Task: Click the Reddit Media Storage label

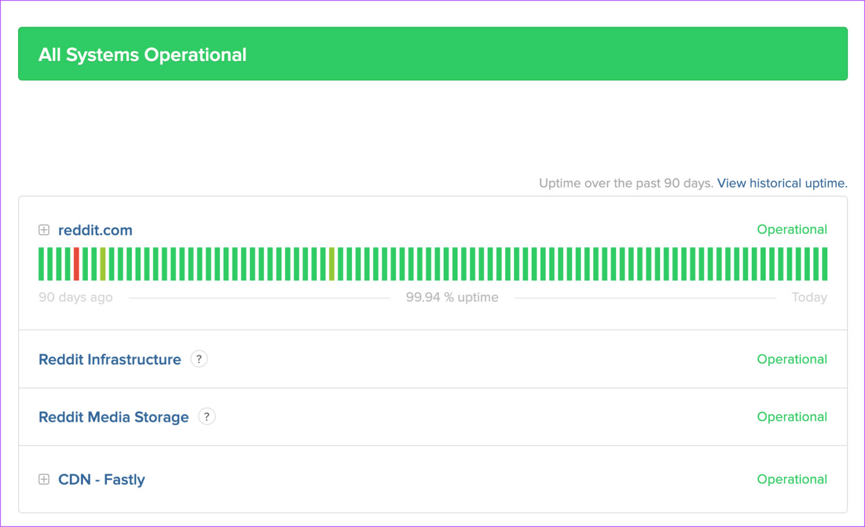Action: (x=114, y=417)
